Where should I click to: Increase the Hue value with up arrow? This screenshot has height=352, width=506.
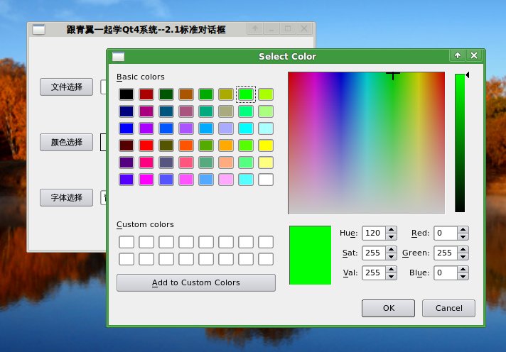tap(392, 229)
